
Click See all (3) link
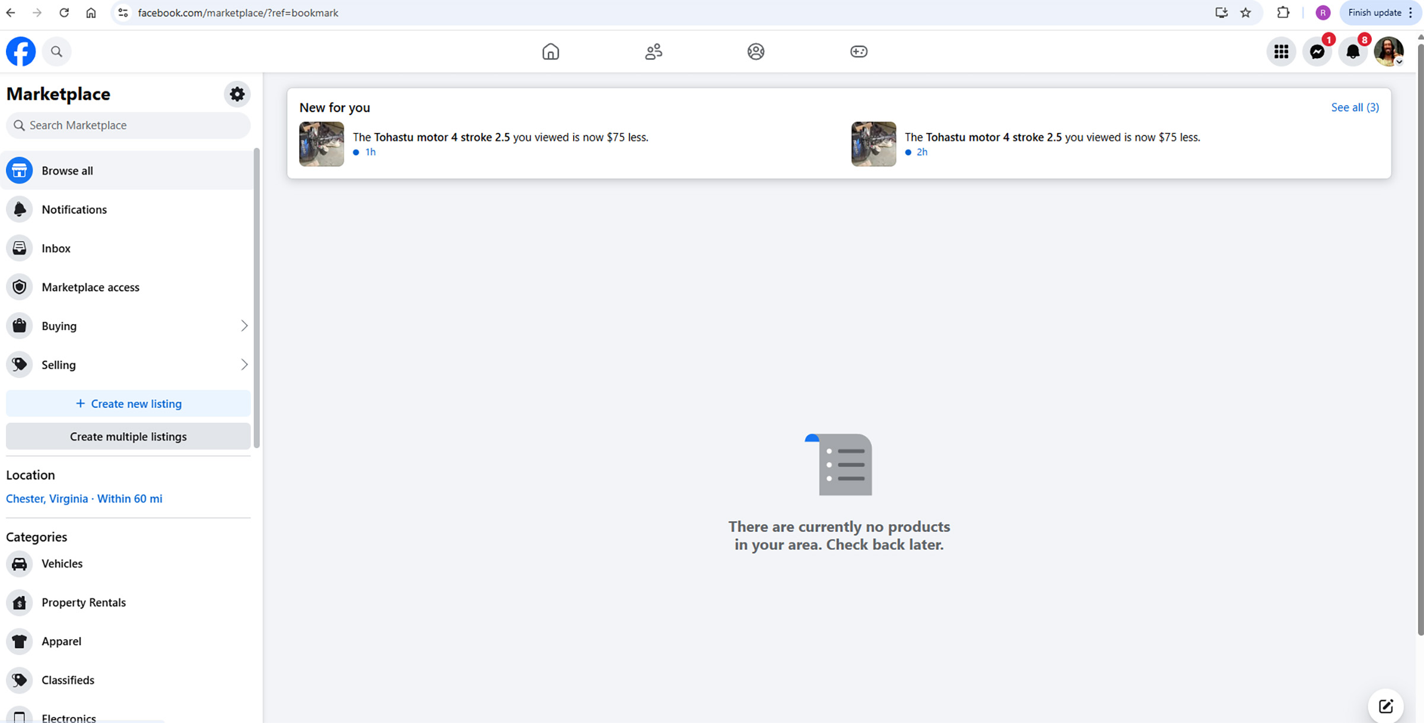(1355, 107)
